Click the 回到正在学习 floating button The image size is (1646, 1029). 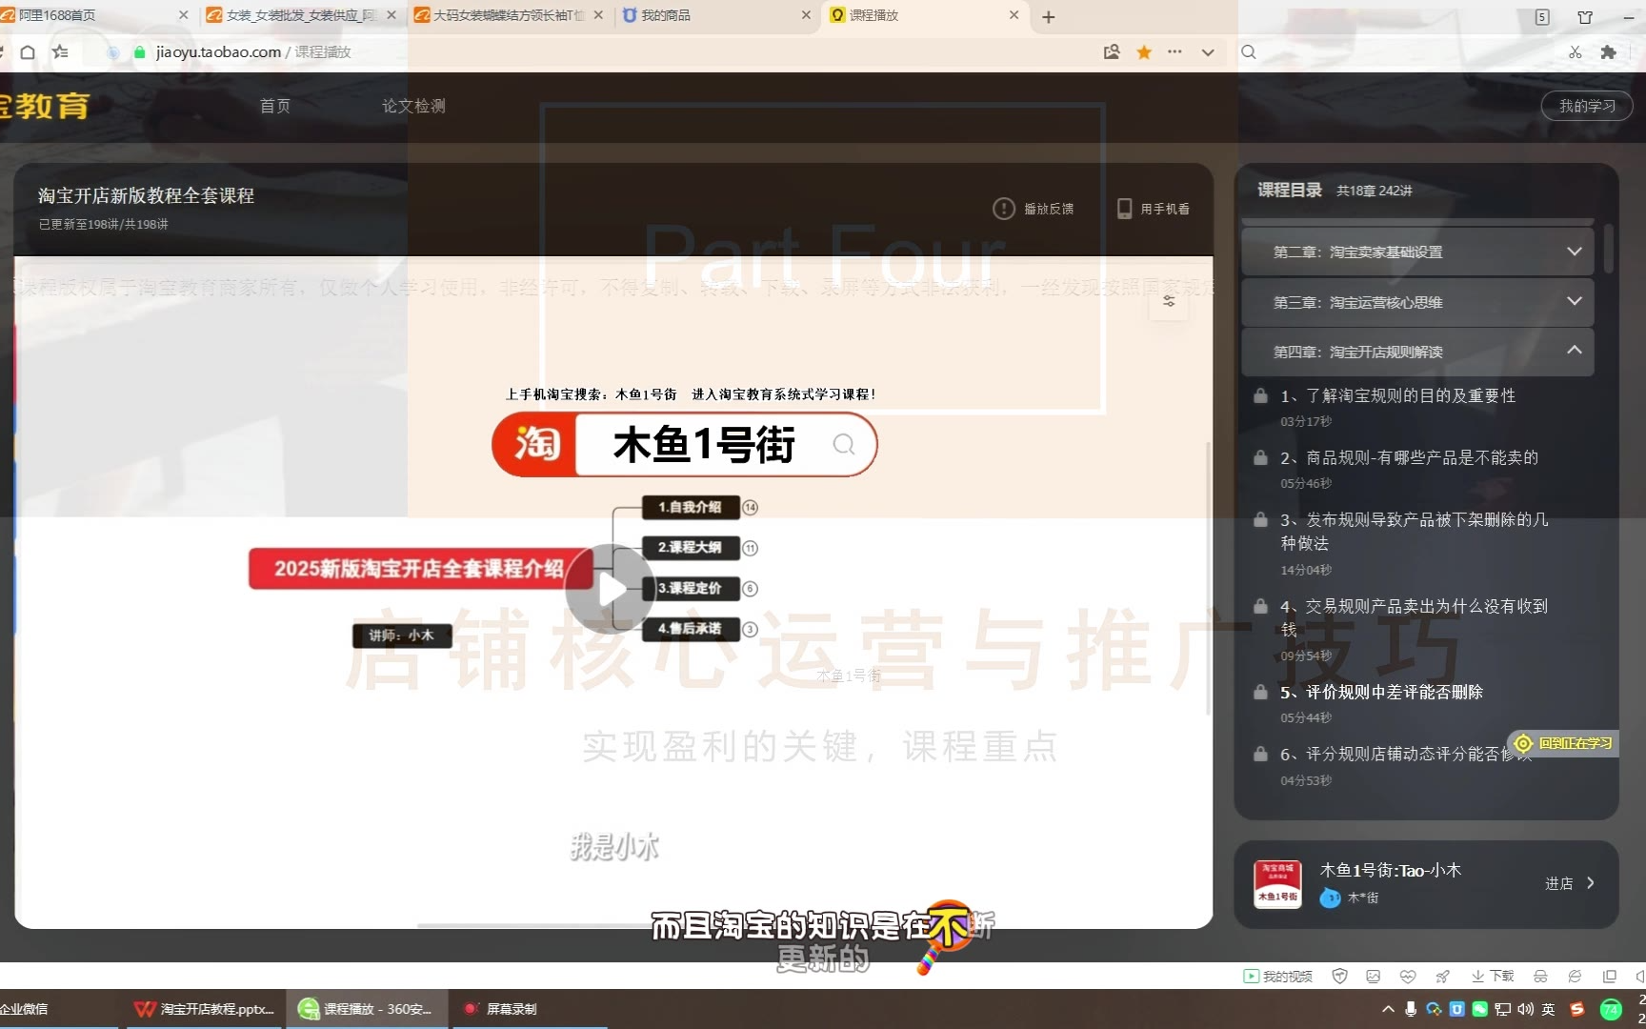1565,743
